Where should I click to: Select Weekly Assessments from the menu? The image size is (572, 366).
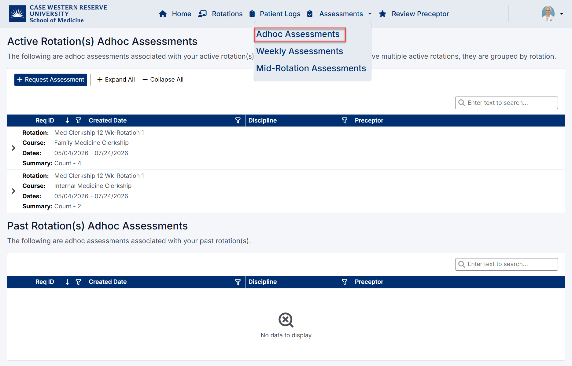click(300, 51)
